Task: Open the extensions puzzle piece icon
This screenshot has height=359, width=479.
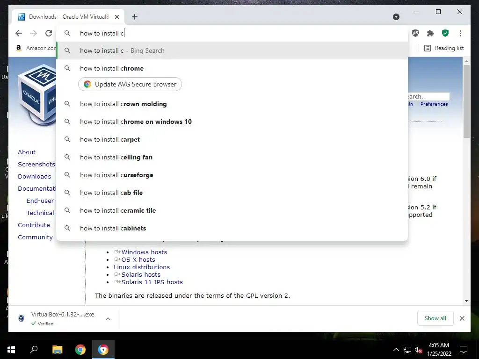Action: [430, 33]
